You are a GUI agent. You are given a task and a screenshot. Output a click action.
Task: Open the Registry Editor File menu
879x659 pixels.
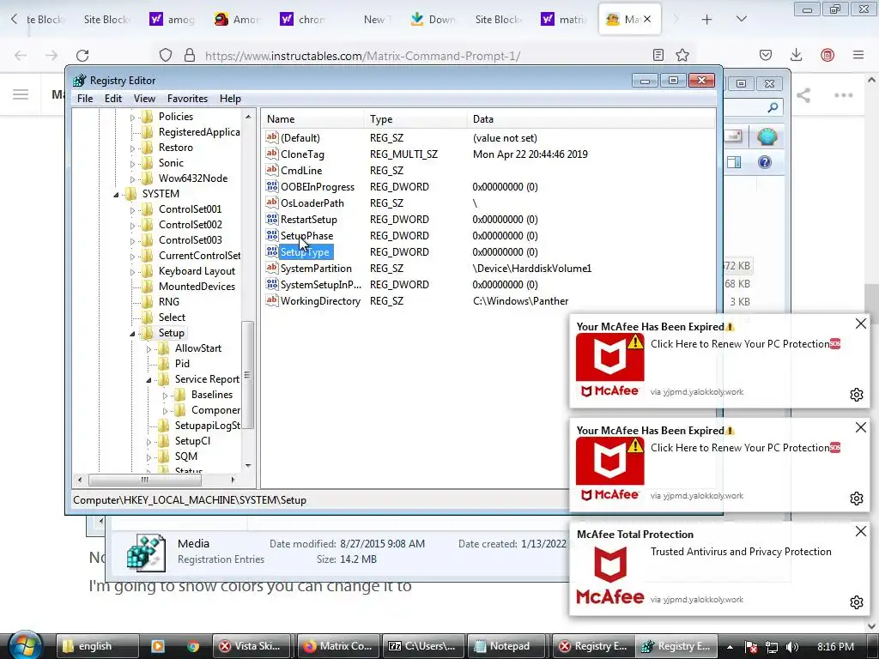point(85,99)
